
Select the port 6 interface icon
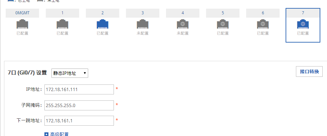click(x=263, y=24)
